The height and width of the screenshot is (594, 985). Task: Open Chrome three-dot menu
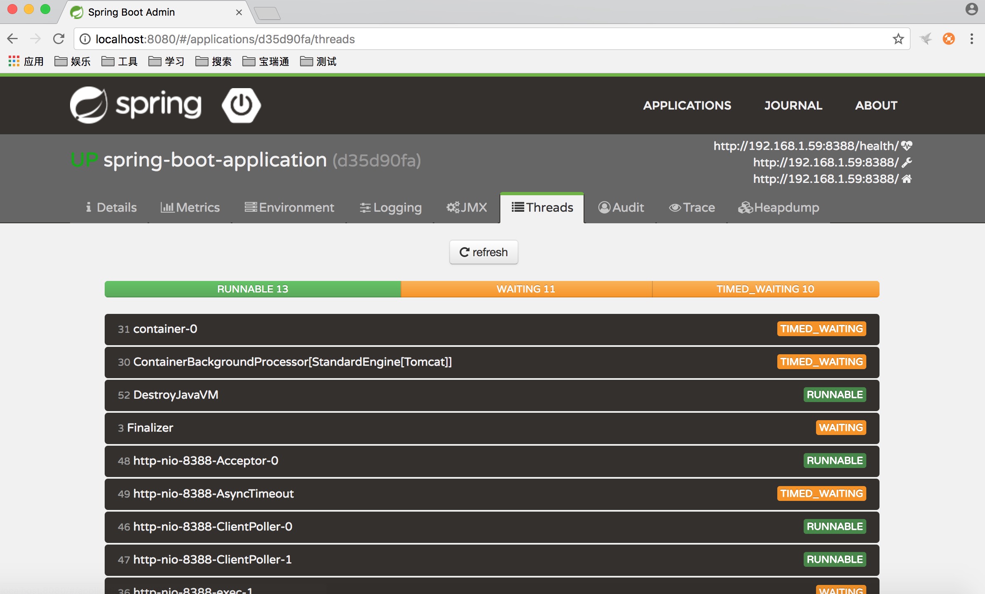point(971,39)
